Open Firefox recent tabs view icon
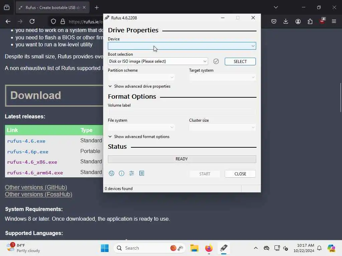The image size is (342, 256). pyautogui.click(x=7, y=8)
